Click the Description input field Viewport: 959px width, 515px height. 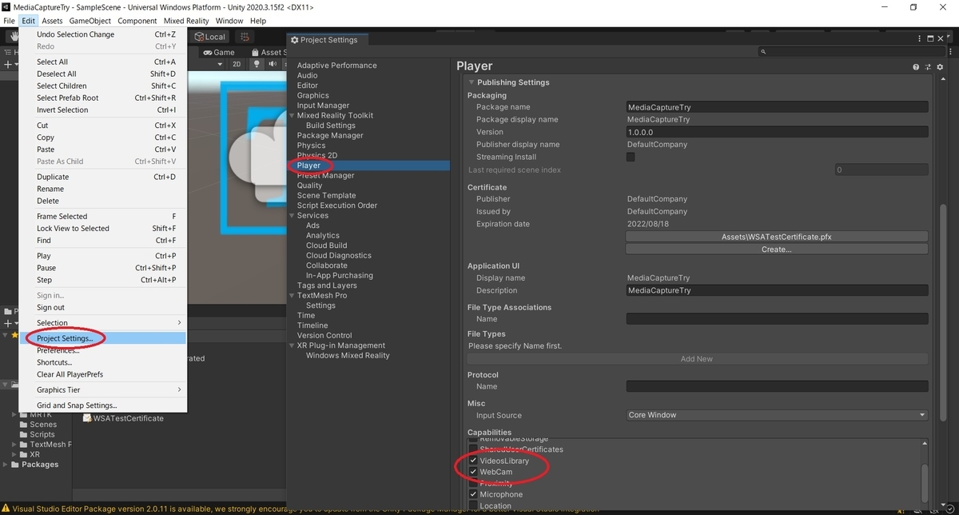click(777, 290)
